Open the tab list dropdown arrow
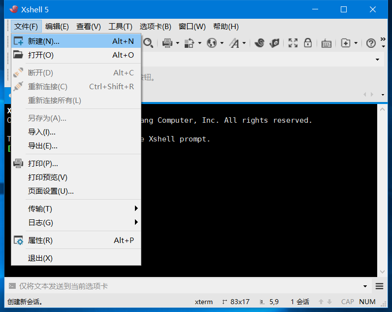 click(383, 95)
